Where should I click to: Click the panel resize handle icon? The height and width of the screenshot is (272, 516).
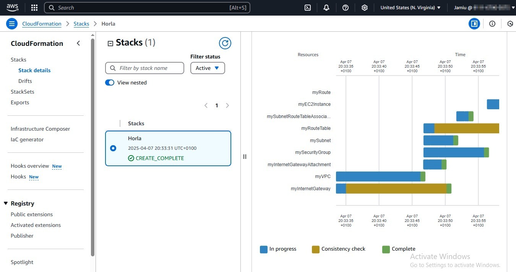[x=245, y=157]
